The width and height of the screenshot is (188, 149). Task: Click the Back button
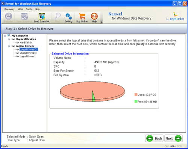tap(154, 138)
